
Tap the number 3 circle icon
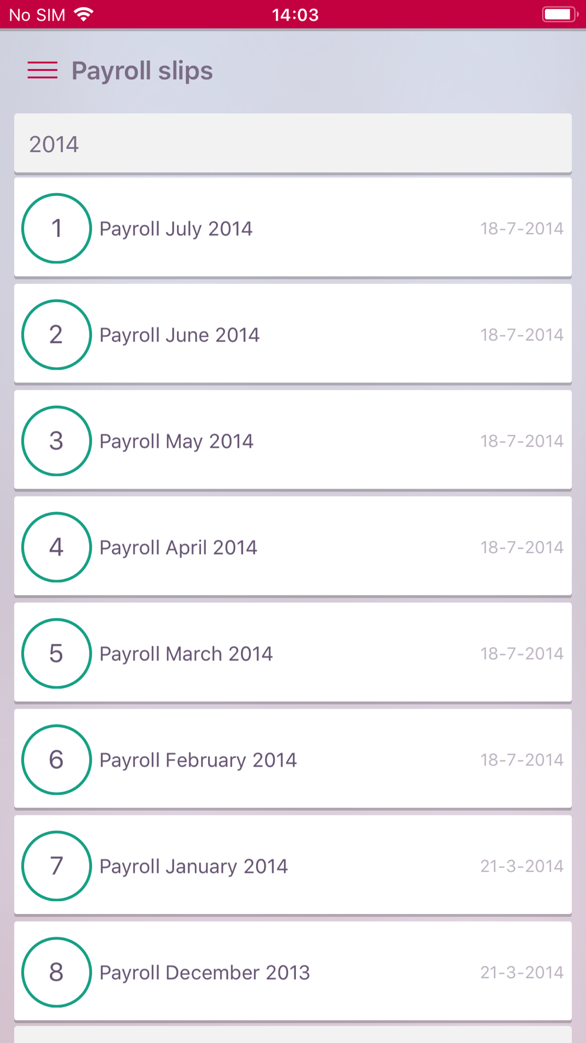pos(56,441)
